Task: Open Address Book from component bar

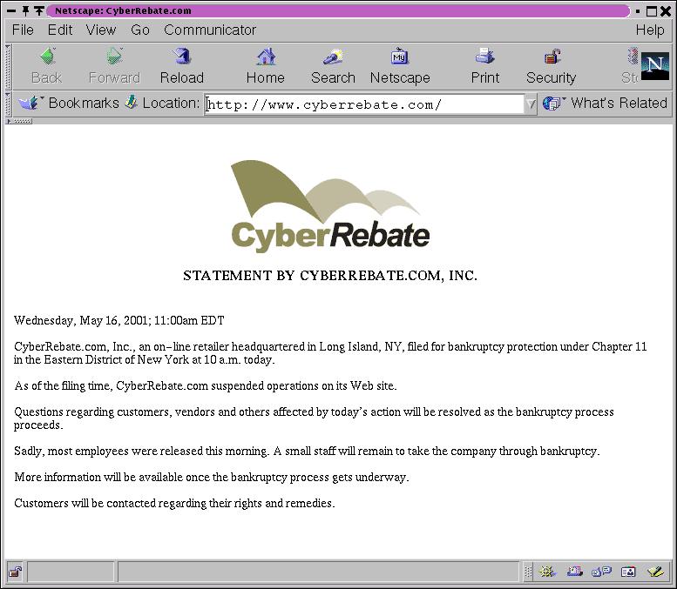Action: (628, 572)
